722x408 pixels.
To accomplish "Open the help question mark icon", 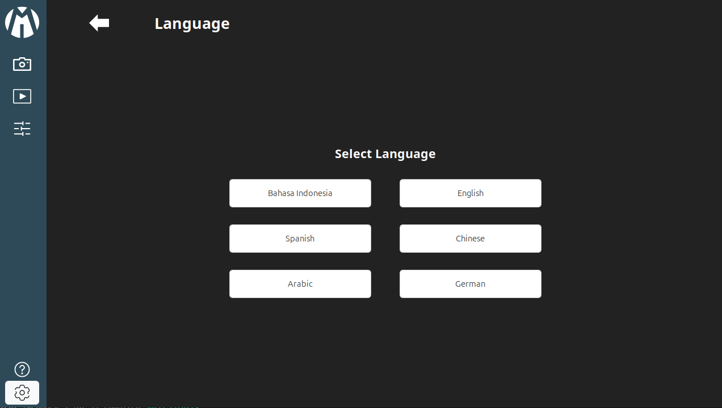I will [x=22, y=369].
